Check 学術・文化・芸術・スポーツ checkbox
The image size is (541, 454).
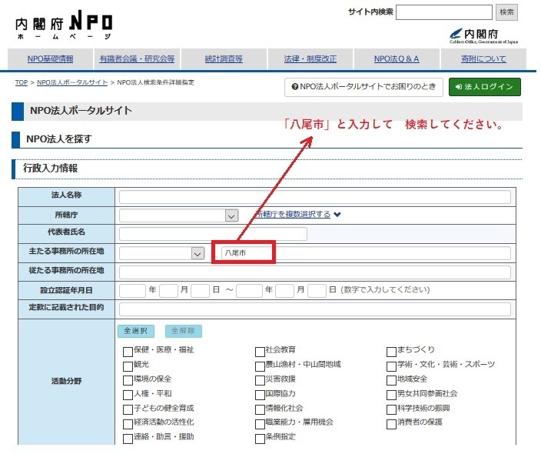pyautogui.click(x=391, y=366)
